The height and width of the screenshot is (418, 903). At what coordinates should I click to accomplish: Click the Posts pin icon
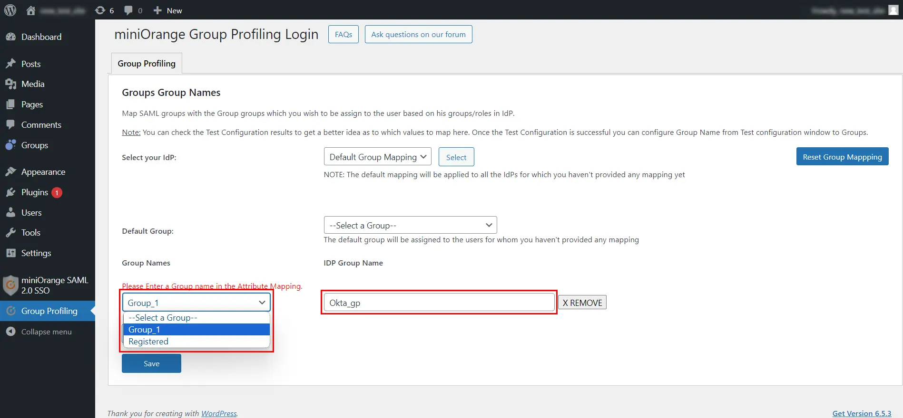pos(10,64)
